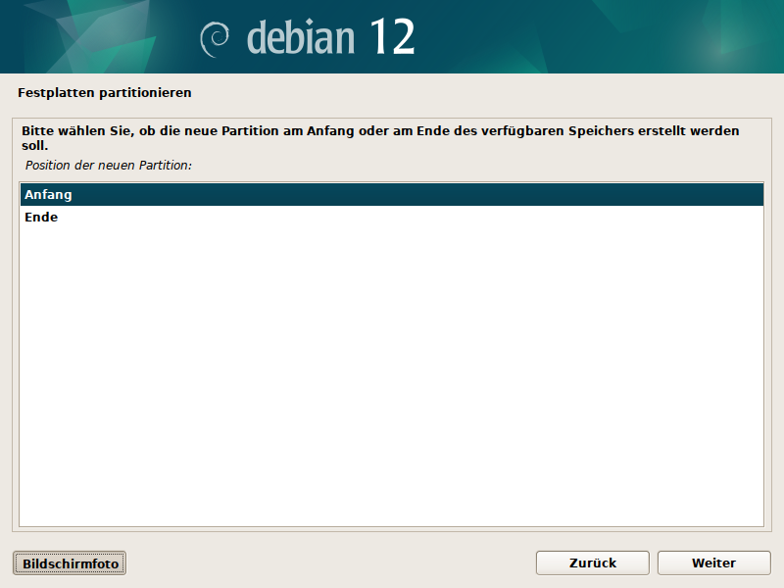The width and height of the screenshot is (784, 588).
Task: Go back with the Zurück button
Action: pos(593,563)
